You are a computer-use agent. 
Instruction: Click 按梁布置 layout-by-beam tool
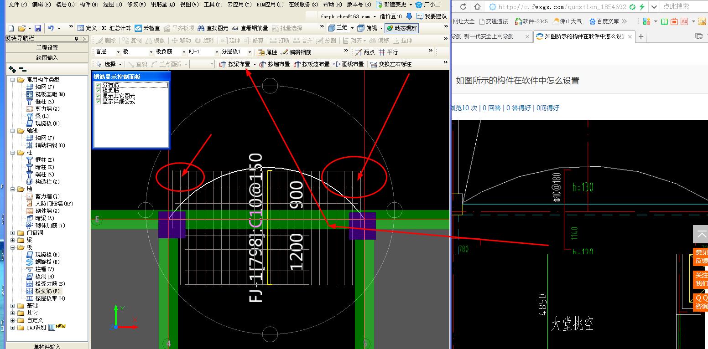coord(235,64)
